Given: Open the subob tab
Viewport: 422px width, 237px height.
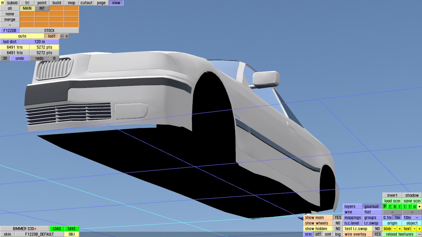Looking at the screenshot, I should click(x=12, y=3).
